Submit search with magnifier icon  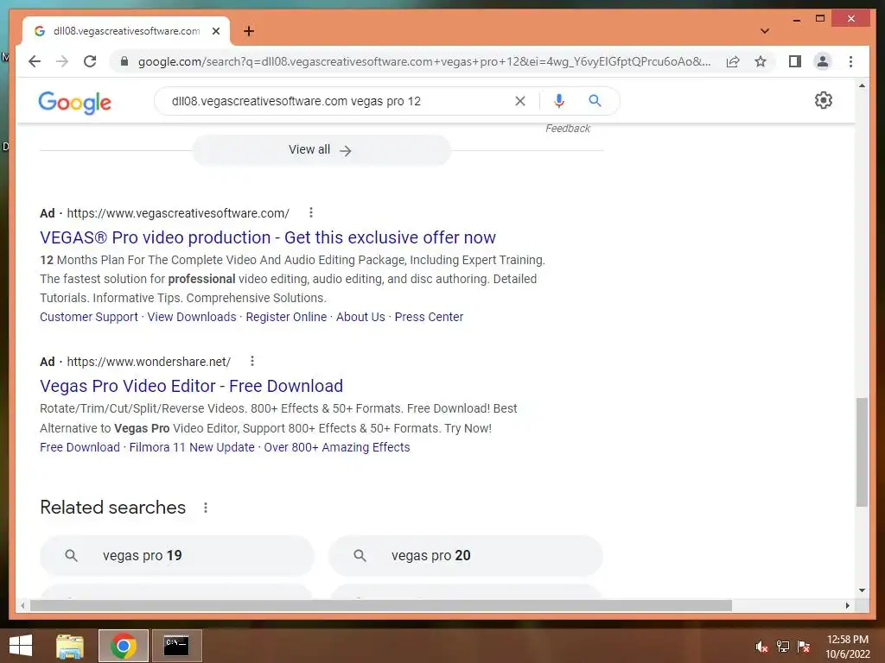(x=595, y=101)
